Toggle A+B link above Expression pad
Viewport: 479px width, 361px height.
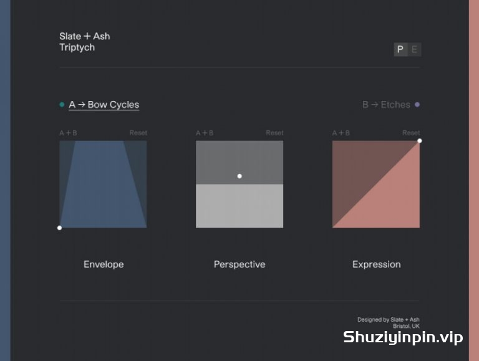click(x=341, y=133)
